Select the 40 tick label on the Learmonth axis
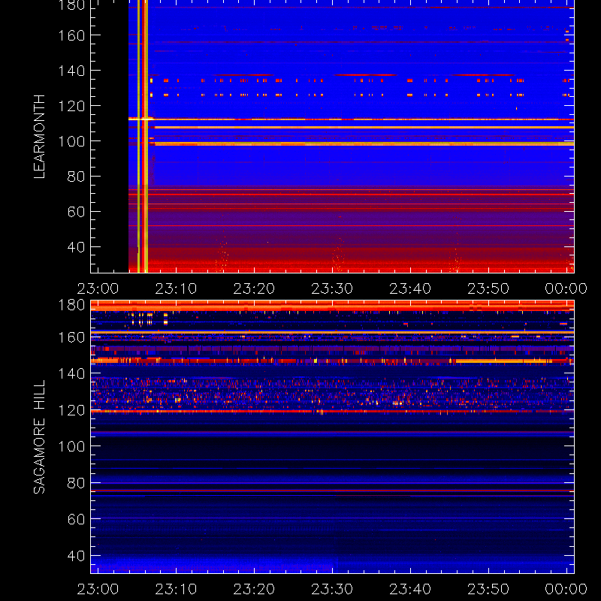 76,247
